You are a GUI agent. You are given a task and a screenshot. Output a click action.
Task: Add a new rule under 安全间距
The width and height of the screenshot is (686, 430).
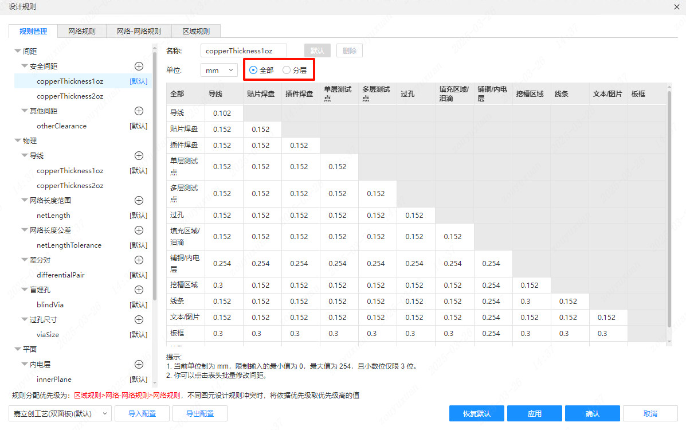pos(139,66)
